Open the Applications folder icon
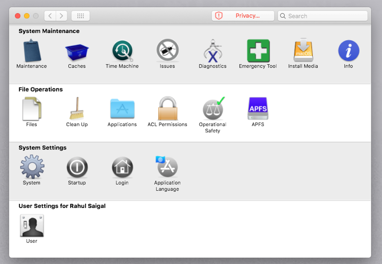 (122, 108)
